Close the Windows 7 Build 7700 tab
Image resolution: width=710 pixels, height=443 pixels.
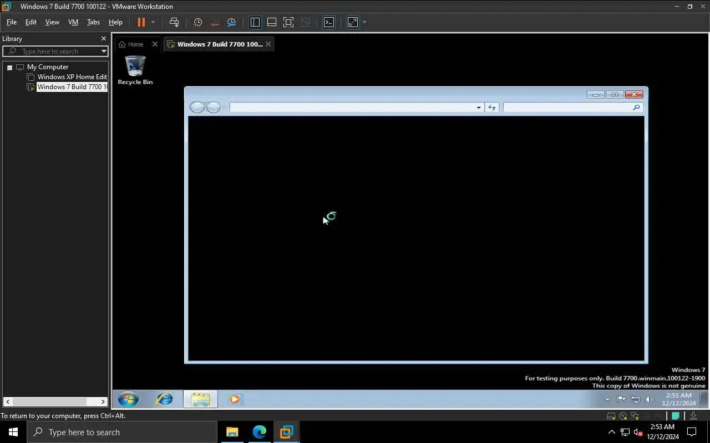268,44
